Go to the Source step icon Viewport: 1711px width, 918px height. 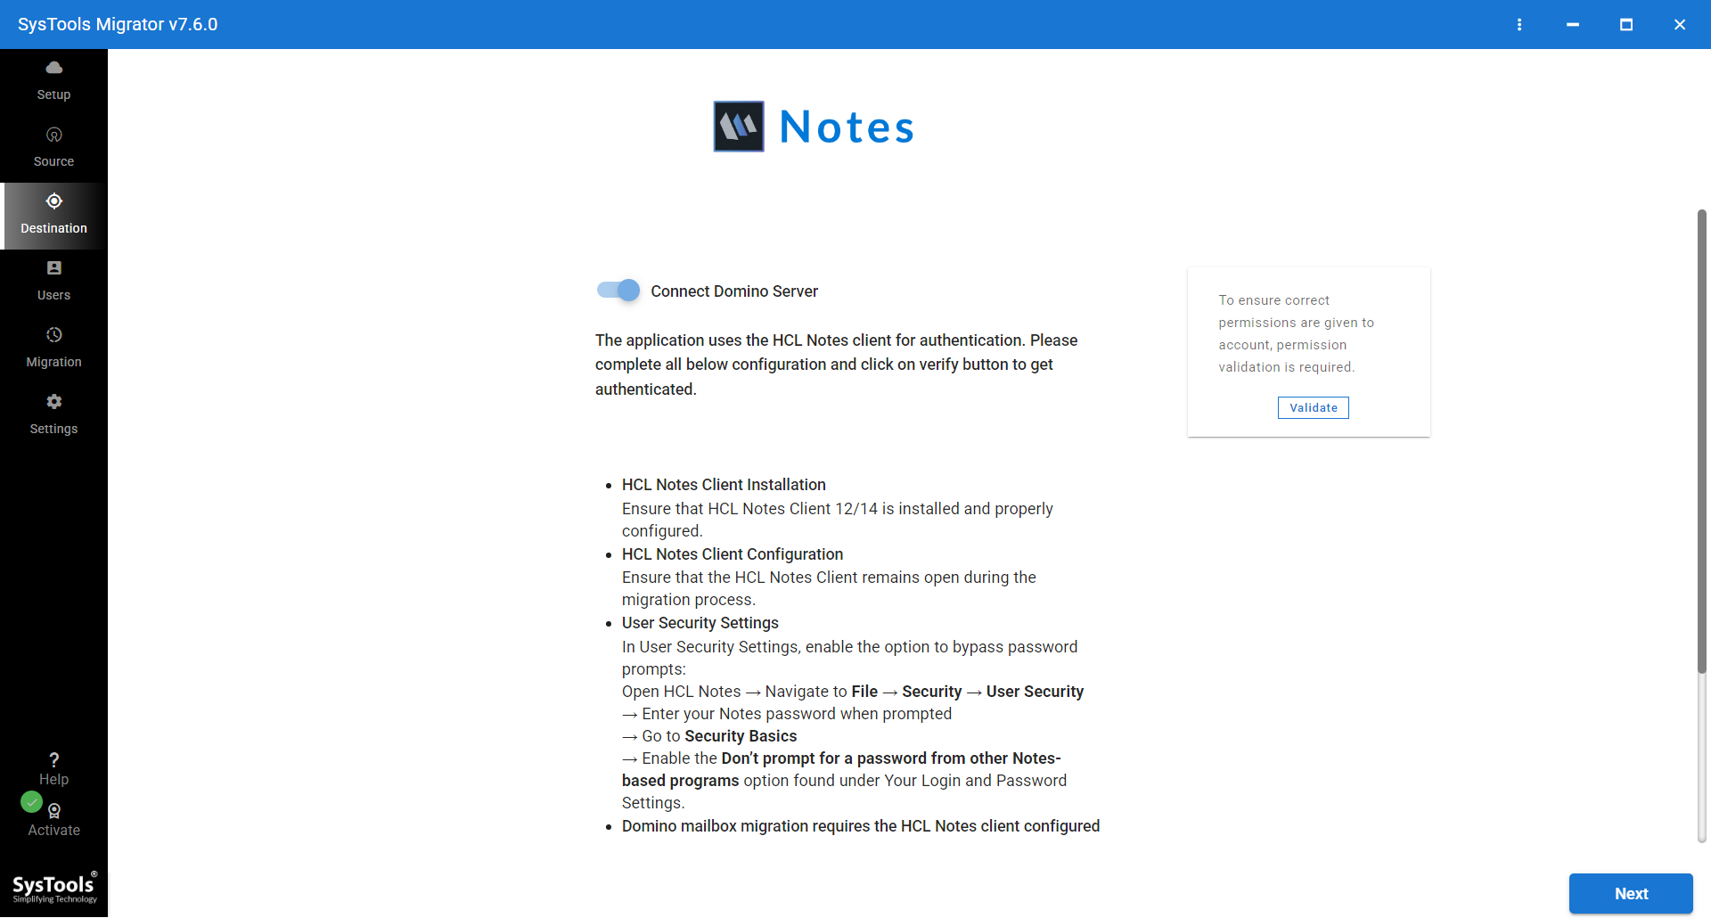pos(53,135)
